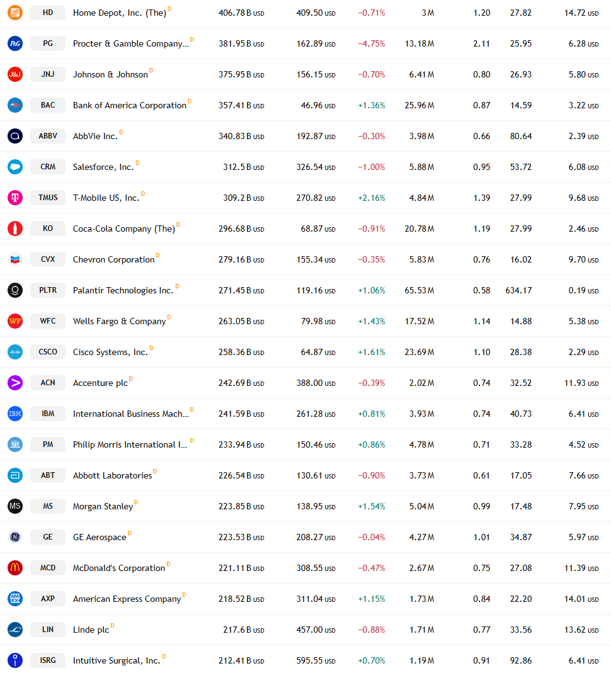Open the Johnson & Johnson company link
611x673 pixels.
pyautogui.click(x=110, y=75)
